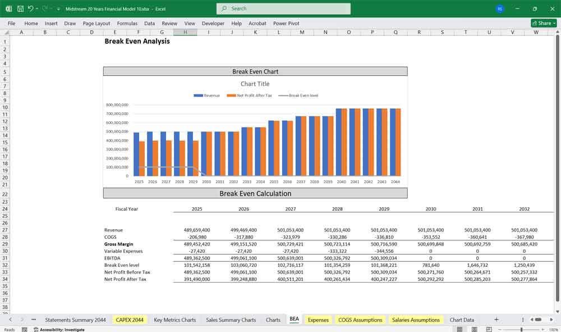Open Page Layout view from status bar
Screen dimensions: 561x332
click(x=475, y=329)
